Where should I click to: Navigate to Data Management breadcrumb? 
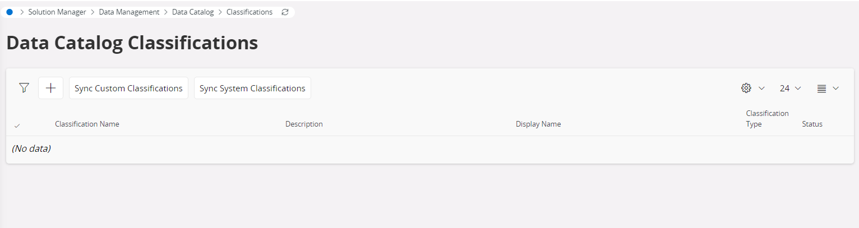129,12
